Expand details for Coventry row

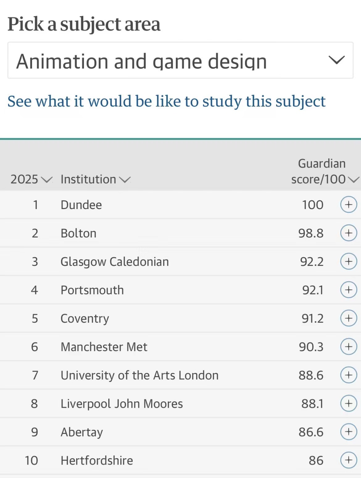click(349, 318)
